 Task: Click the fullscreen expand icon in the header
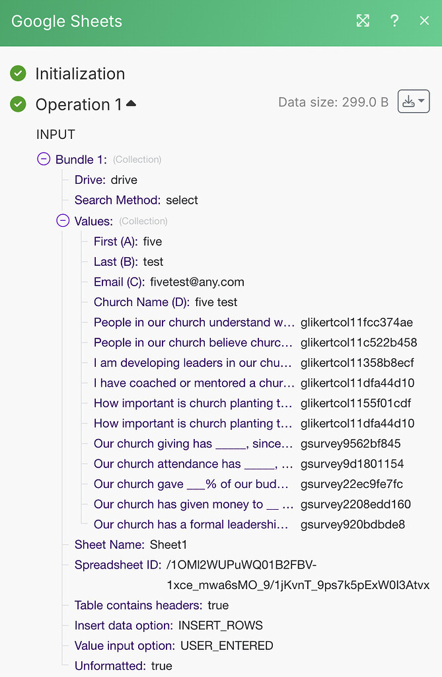[363, 20]
